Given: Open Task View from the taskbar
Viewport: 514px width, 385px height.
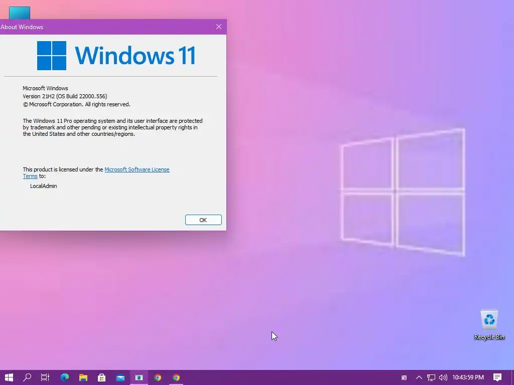Looking at the screenshot, I should pos(45,377).
